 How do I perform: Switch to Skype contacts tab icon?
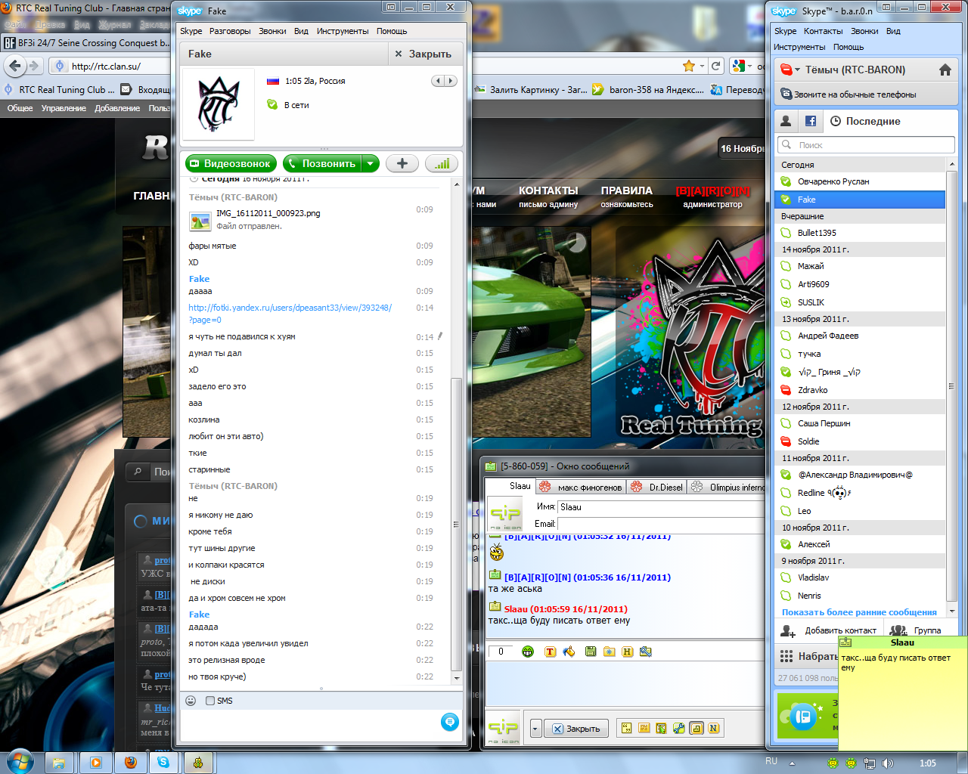click(x=786, y=121)
